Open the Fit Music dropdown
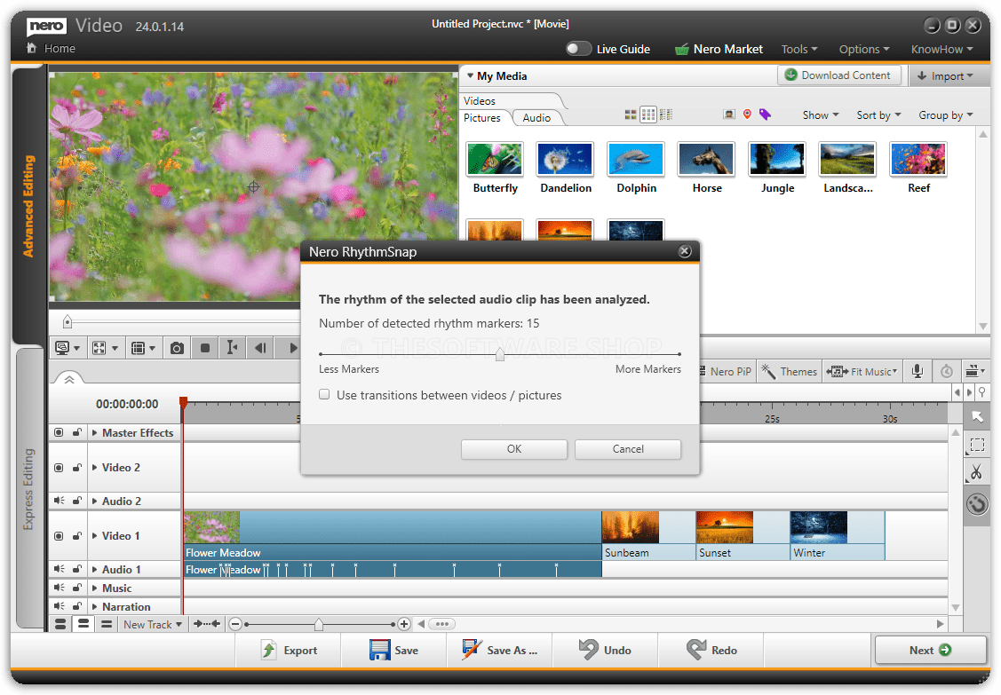The height and width of the screenshot is (695, 1001). point(862,371)
